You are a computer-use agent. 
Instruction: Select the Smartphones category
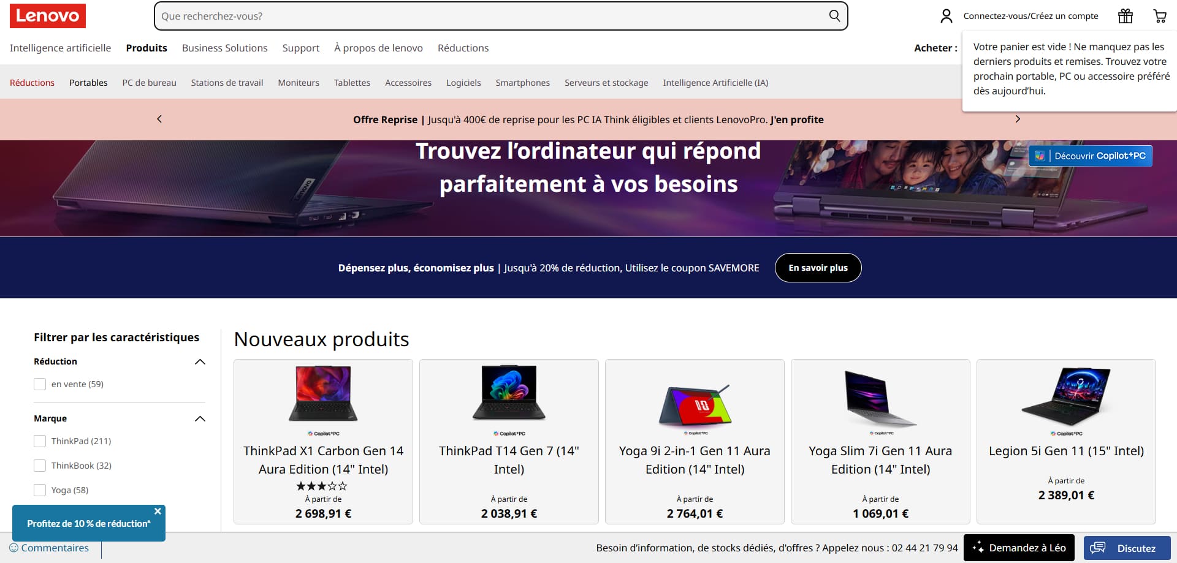pos(523,83)
